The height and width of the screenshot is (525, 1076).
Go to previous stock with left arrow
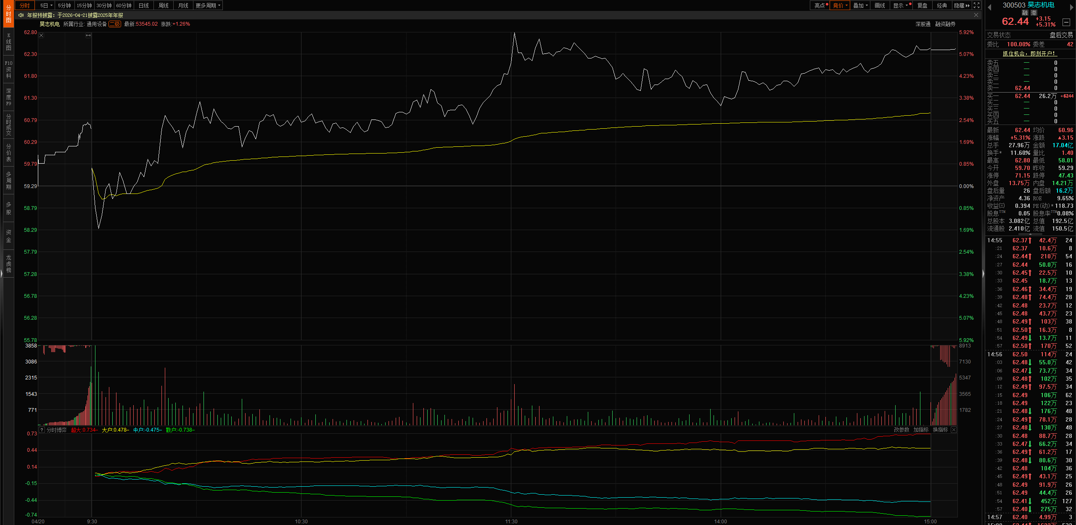coord(990,7)
